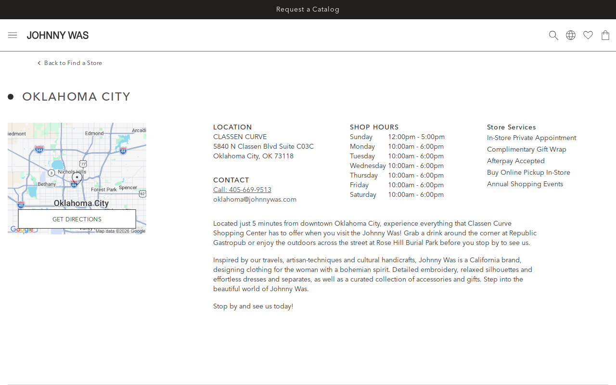
Task: Select the Tuesday hours row
Action: coord(397,156)
